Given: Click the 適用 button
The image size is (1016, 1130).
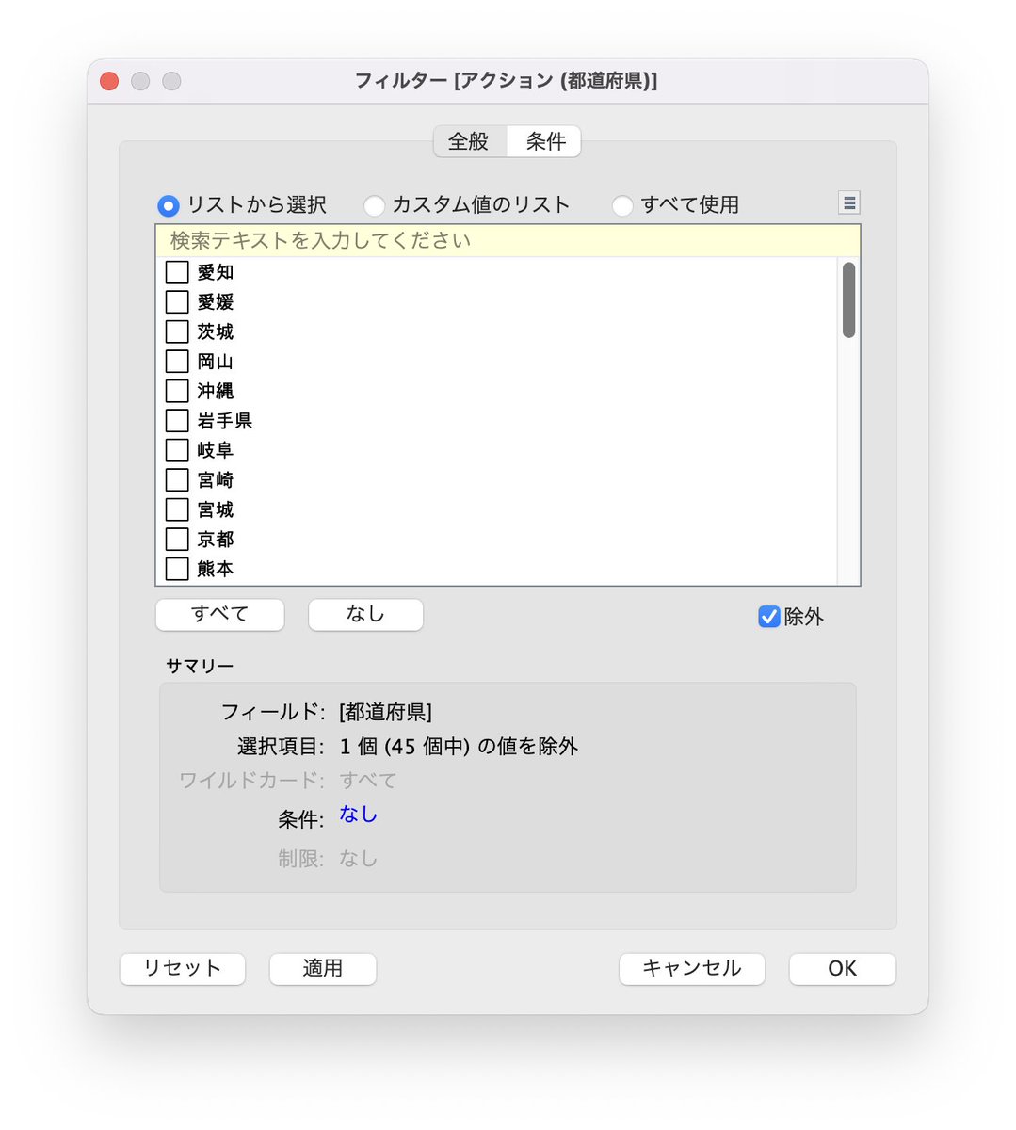Looking at the screenshot, I should pyautogui.click(x=323, y=969).
